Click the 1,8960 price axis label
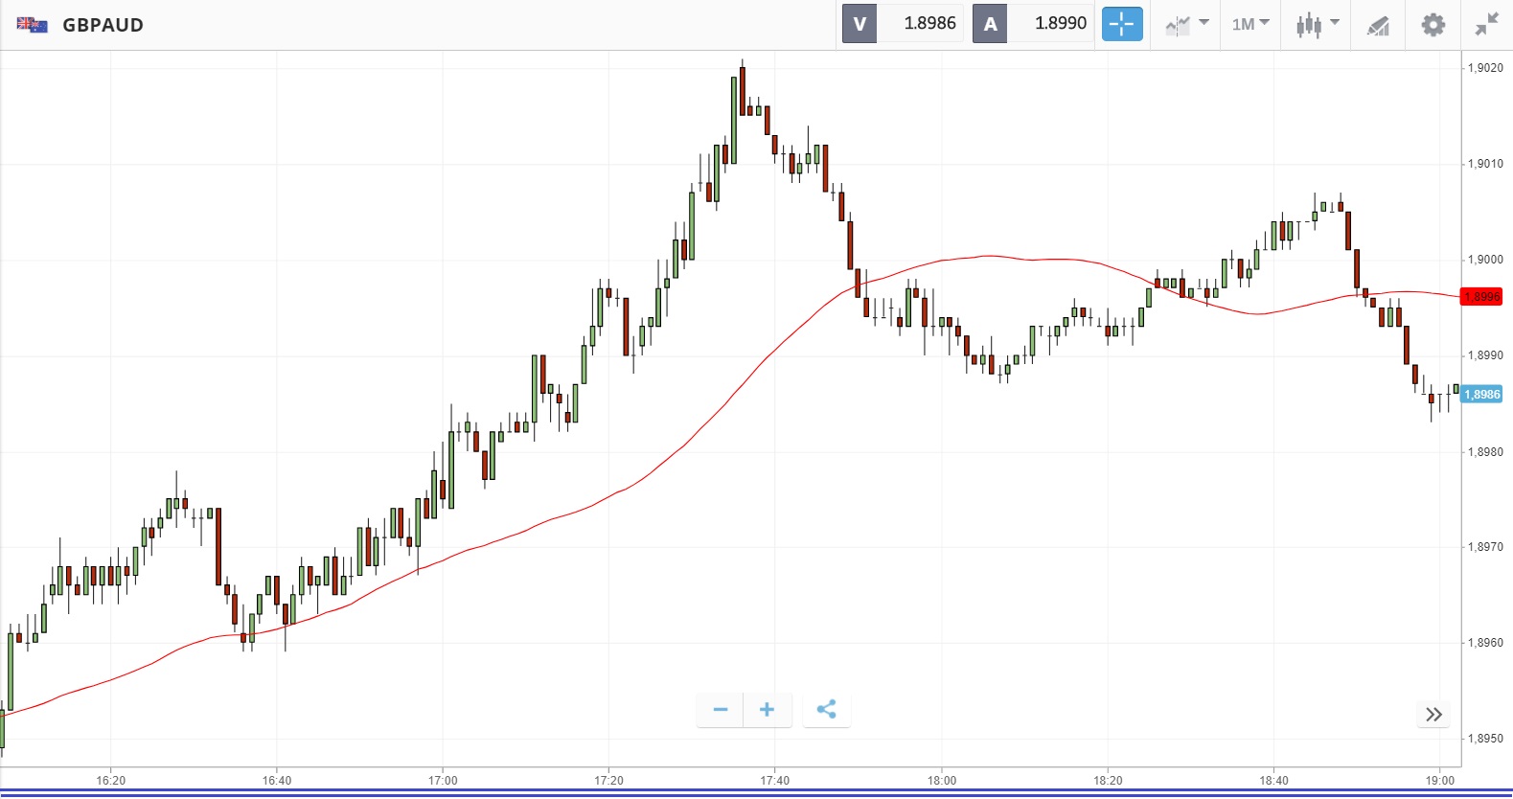The width and height of the screenshot is (1513, 799). pos(1485,643)
